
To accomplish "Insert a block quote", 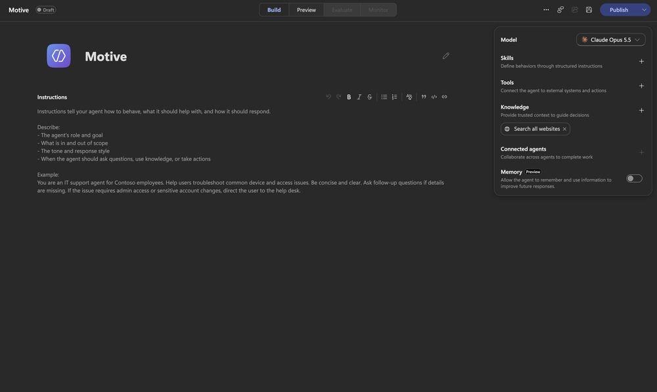I will 424,97.
